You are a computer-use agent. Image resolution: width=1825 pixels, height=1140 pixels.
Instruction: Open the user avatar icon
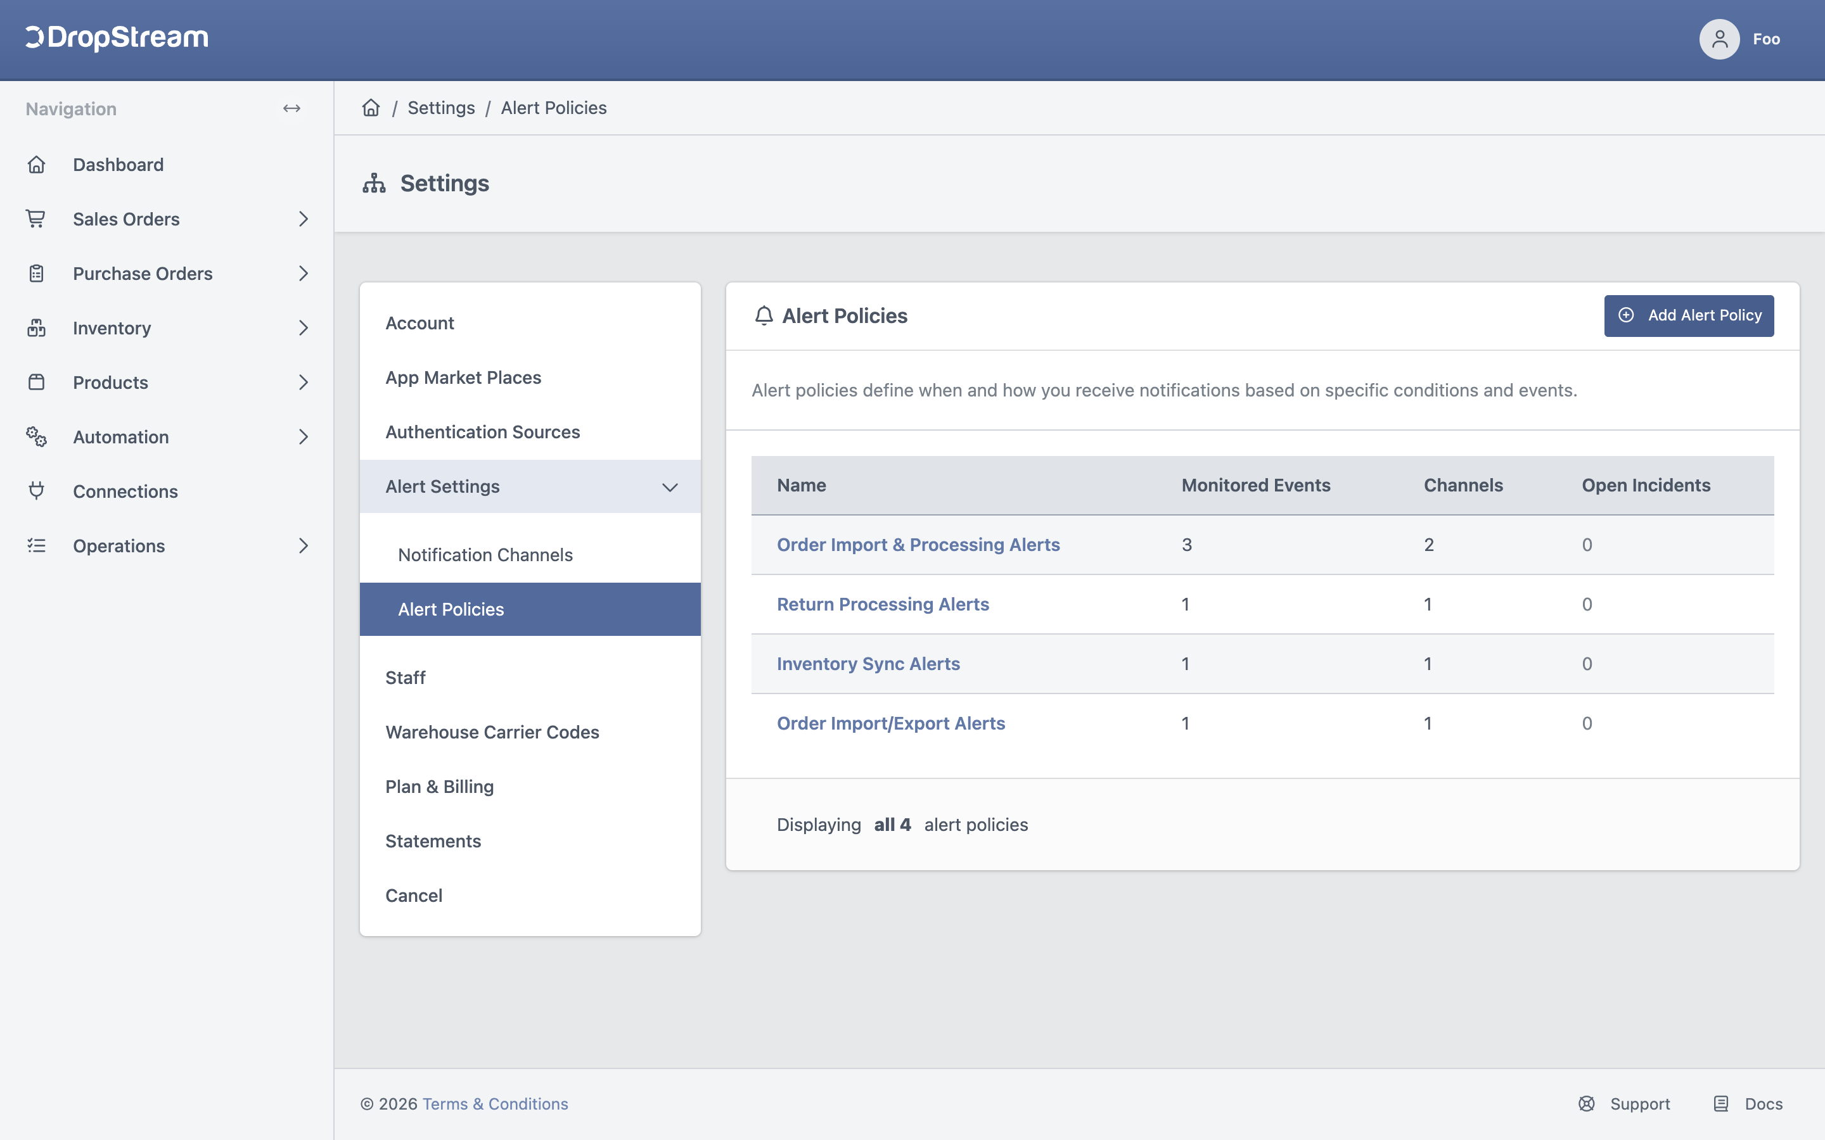click(1719, 39)
